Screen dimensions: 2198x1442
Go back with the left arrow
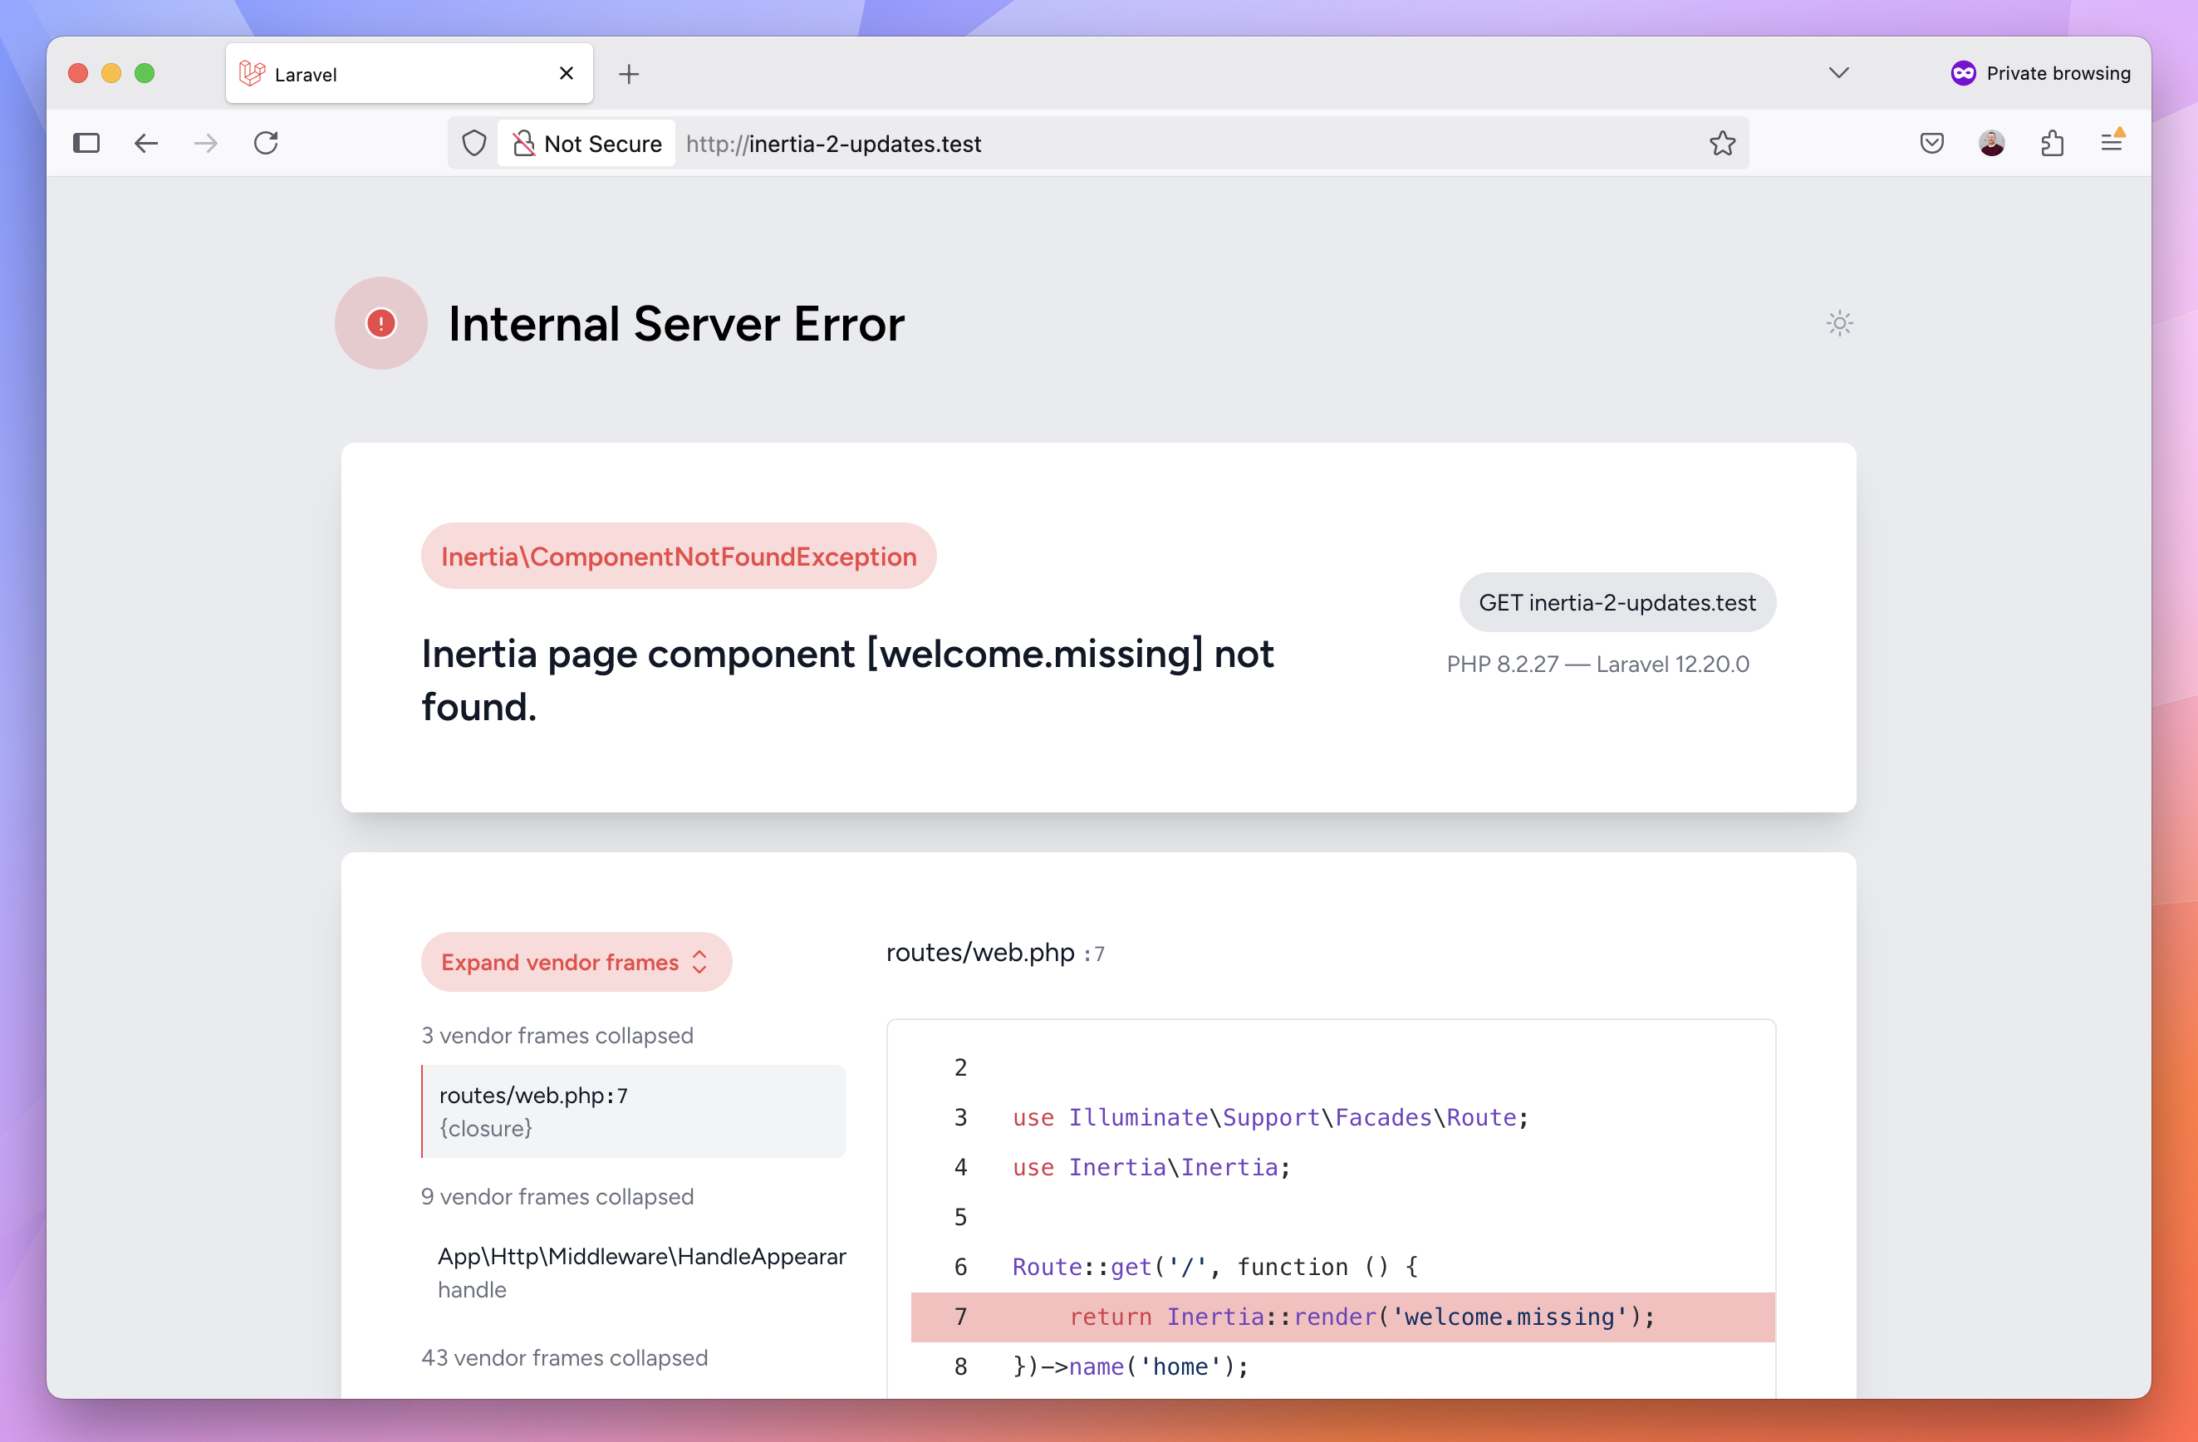coord(146,143)
